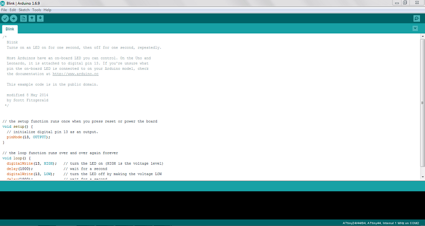Close the Arduino window

(x=417, y=2)
